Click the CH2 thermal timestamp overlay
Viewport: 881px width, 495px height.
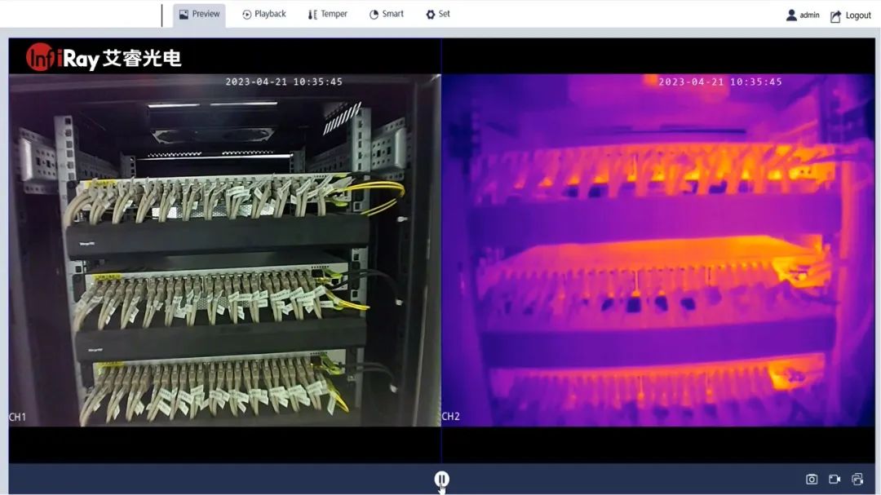(719, 82)
